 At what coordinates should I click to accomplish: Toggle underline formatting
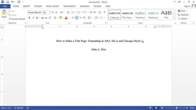(37, 18)
